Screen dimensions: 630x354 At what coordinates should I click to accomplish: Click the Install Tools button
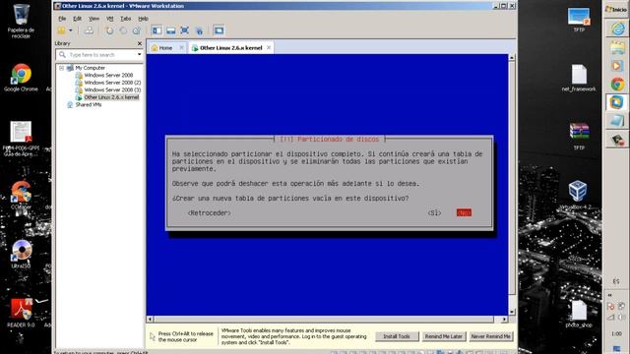point(397,336)
